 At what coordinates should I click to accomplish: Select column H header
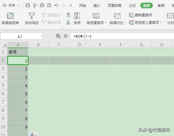click(x=162, y=45)
